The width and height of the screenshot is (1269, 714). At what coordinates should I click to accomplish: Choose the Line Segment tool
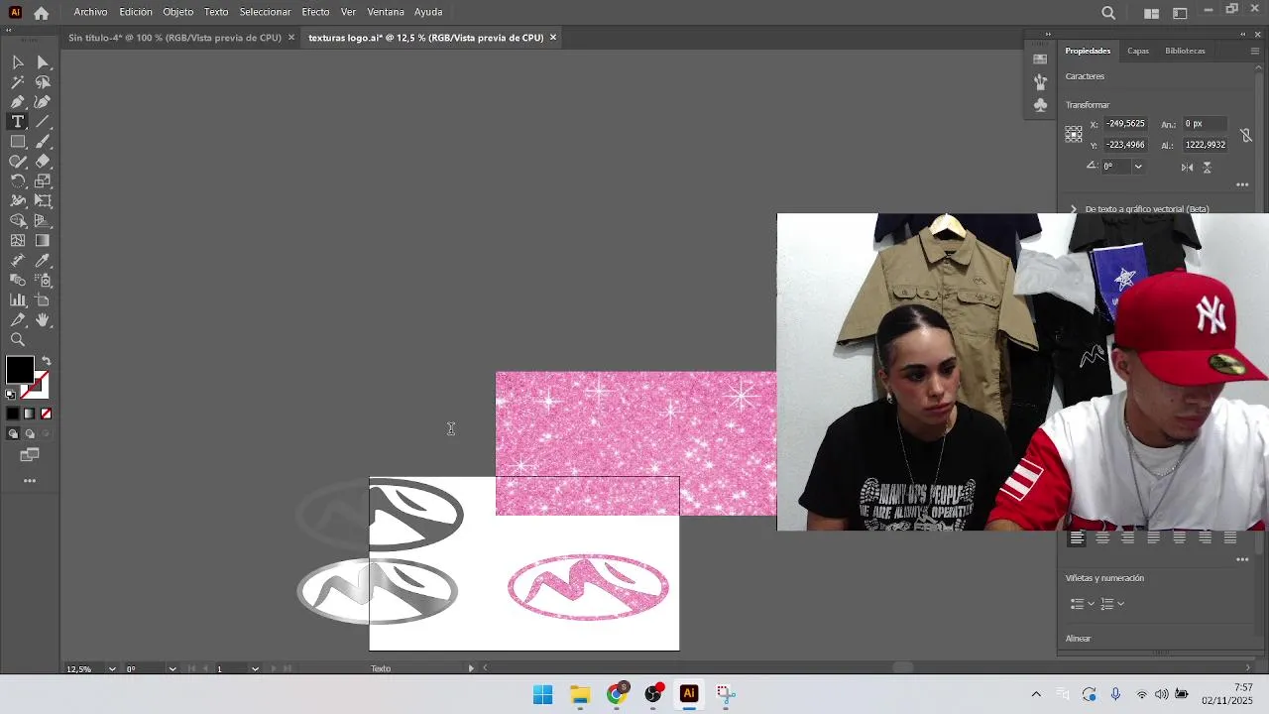(43, 122)
